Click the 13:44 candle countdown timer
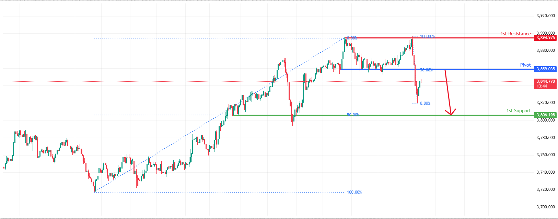This screenshot has width=558, height=219. pos(542,86)
